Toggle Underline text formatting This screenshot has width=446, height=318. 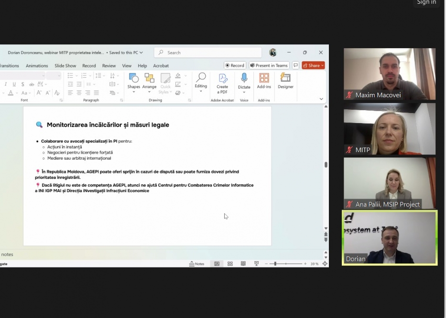[x=14, y=84]
